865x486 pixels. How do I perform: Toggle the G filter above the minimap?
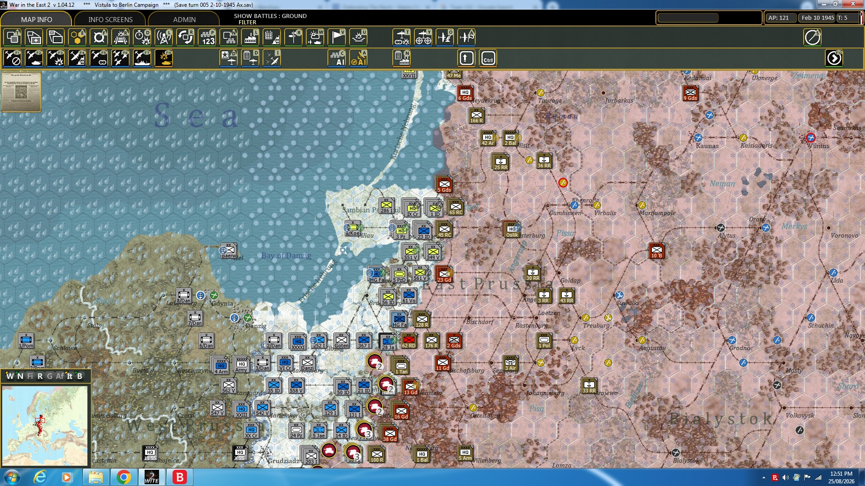[x=50, y=376]
